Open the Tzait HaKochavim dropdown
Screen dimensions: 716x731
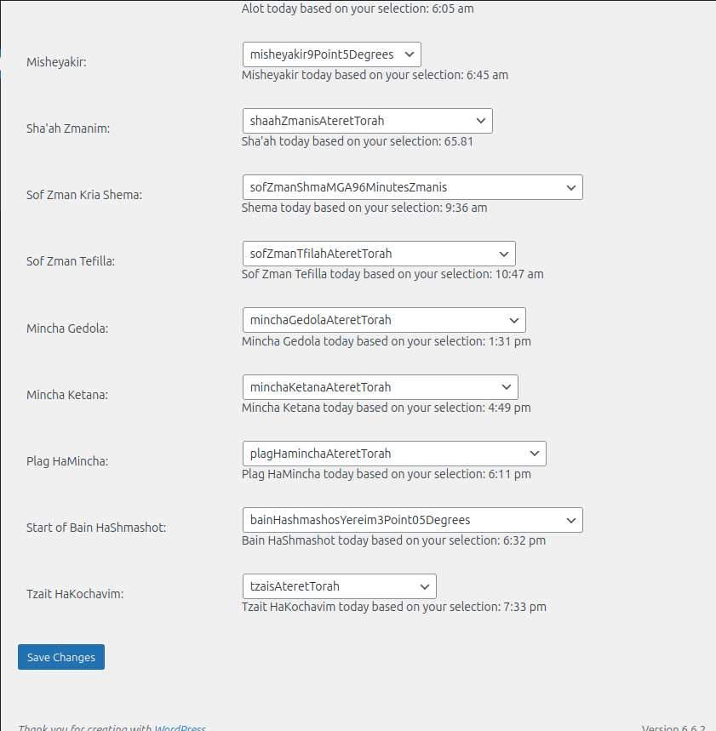(339, 586)
